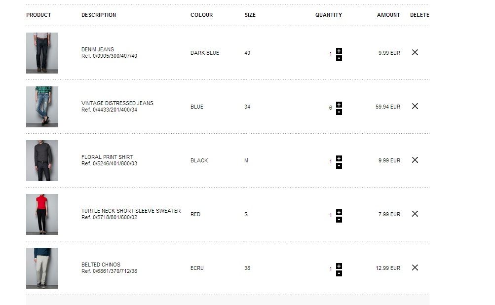Image resolution: width=495 pixels, height=305 pixels.
Task: Increase Belted Chinos quantity
Action: 339,266
